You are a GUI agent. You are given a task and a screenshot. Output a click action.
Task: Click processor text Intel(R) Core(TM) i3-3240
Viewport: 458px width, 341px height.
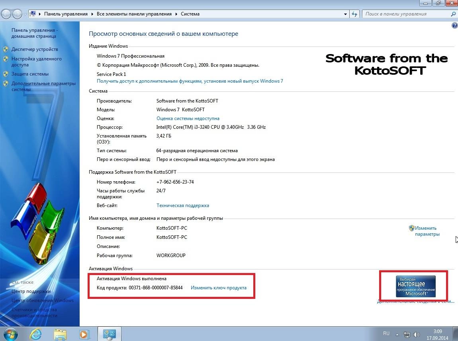pos(211,127)
